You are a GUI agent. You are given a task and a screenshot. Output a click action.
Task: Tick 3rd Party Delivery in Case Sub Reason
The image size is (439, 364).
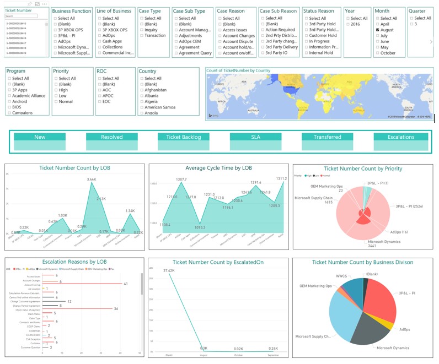pos(263,47)
